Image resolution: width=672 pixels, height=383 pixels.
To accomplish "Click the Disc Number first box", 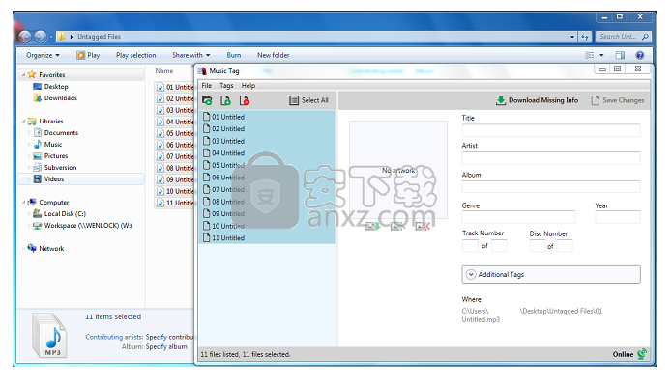I will click(x=538, y=246).
